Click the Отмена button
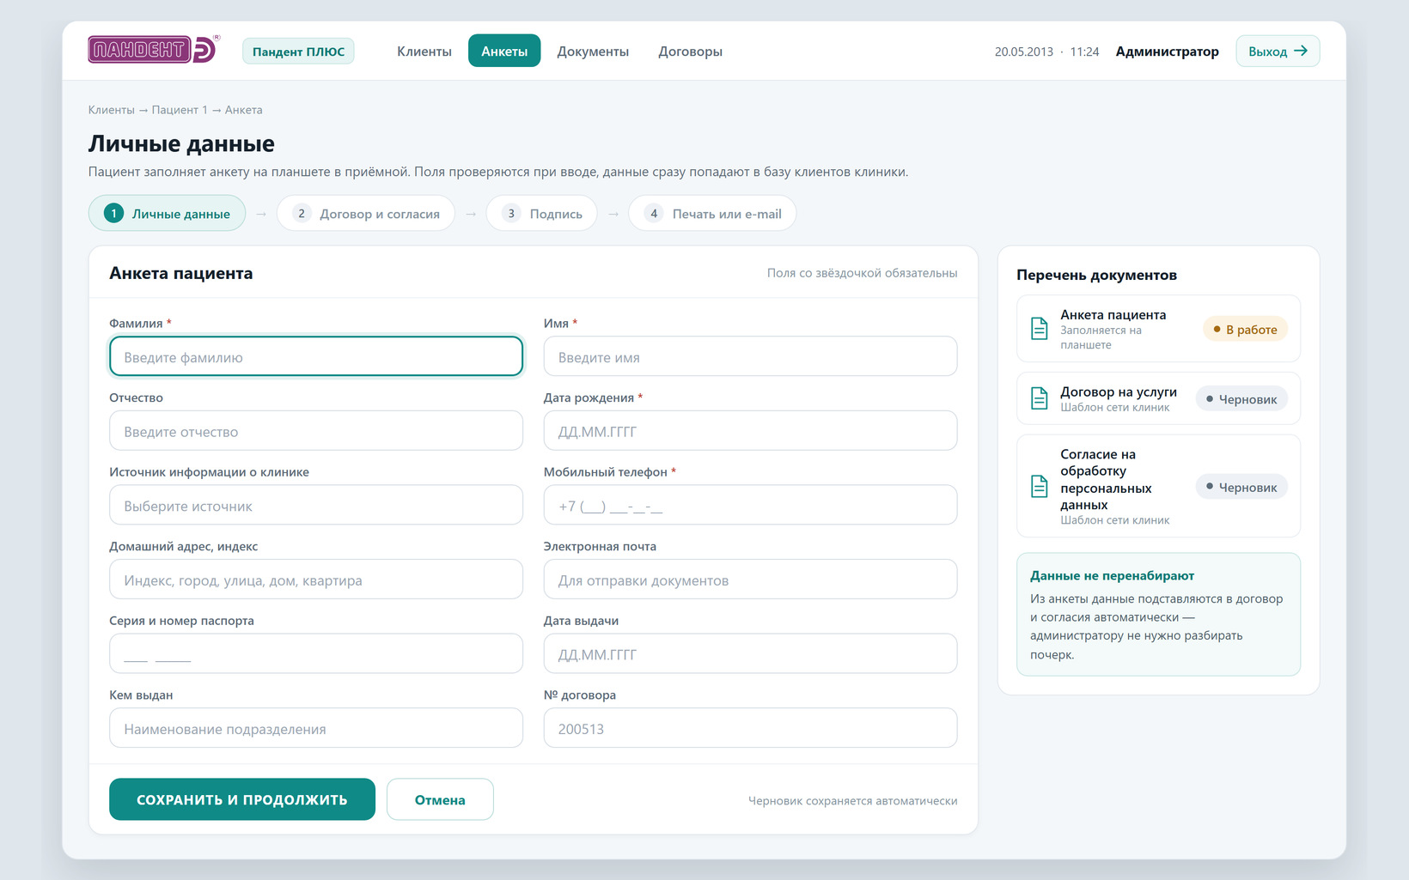This screenshot has height=880, width=1409. click(440, 799)
